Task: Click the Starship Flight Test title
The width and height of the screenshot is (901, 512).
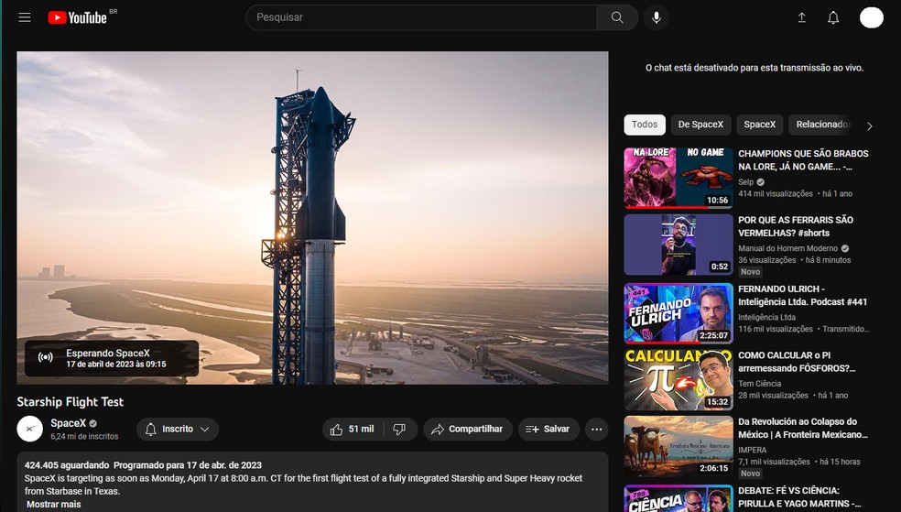Action: (71, 402)
